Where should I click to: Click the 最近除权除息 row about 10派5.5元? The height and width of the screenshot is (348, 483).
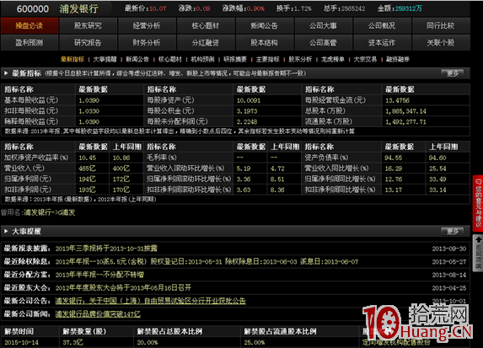[207, 262]
